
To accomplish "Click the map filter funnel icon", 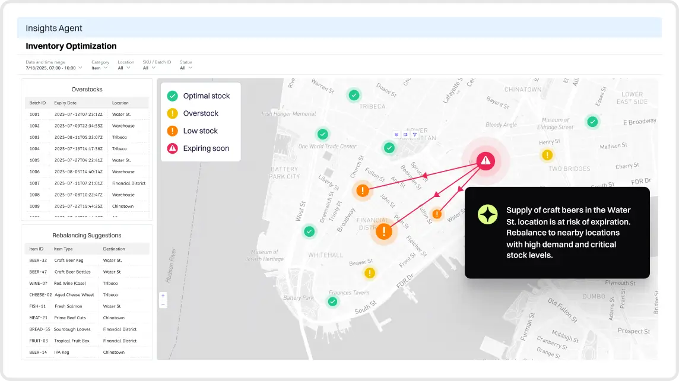I will click(x=414, y=135).
